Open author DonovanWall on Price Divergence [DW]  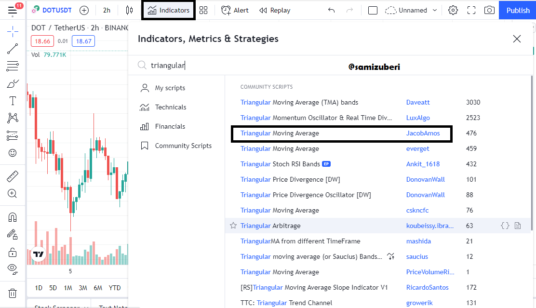tap(425, 179)
